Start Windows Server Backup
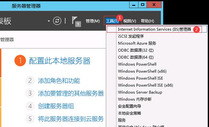The height and width of the screenshot is (127, 209). coord(140,92)
